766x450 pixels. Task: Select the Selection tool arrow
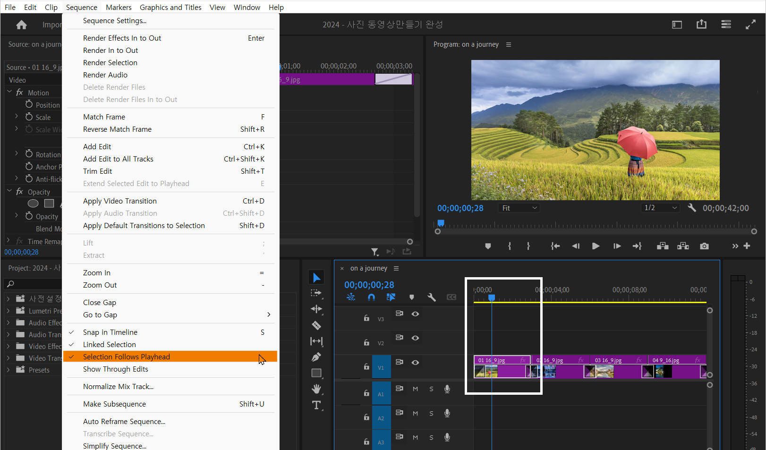[x=316, y=278]
